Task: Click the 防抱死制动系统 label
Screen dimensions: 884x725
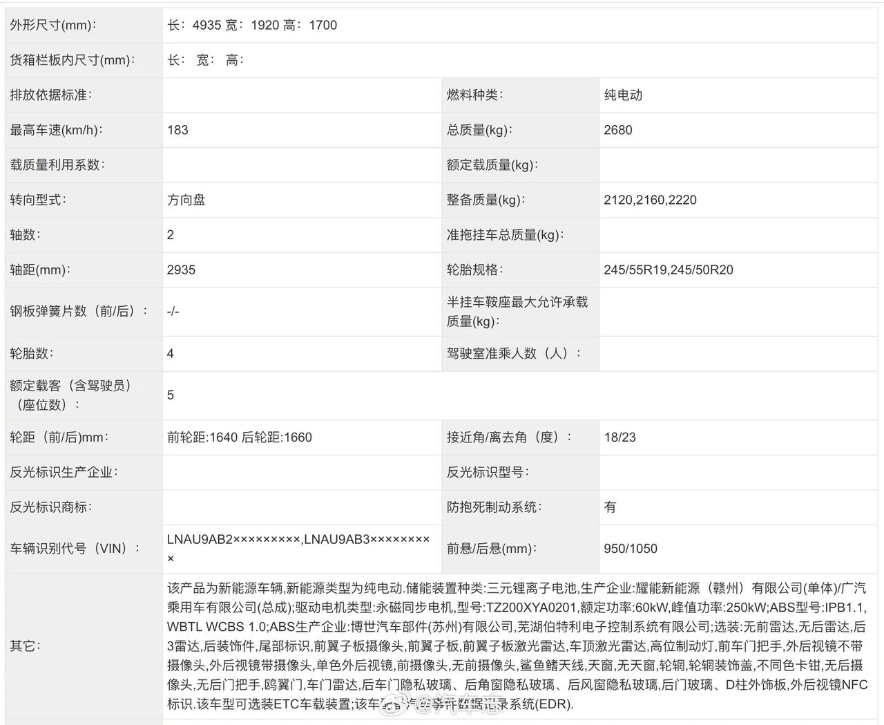Action: click(x=494, y=507)
